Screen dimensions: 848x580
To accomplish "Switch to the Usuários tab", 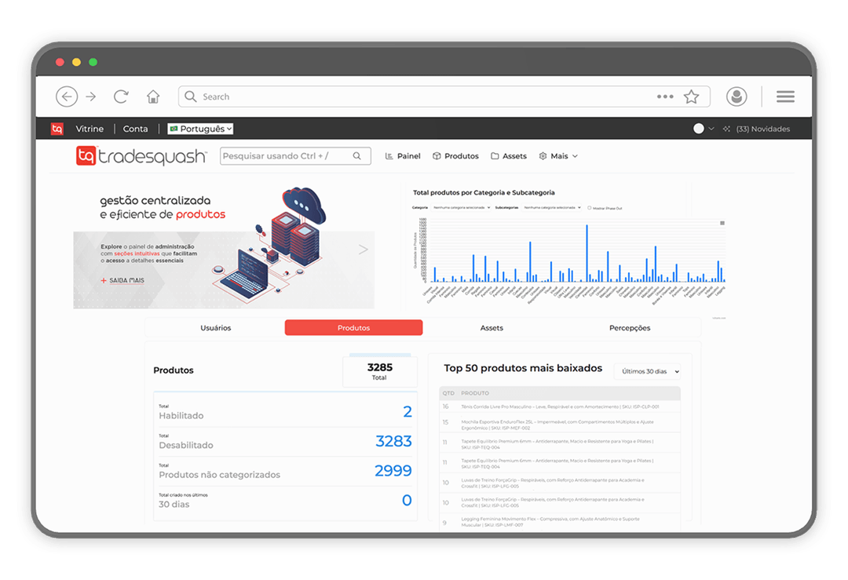I will coord(216,328).
